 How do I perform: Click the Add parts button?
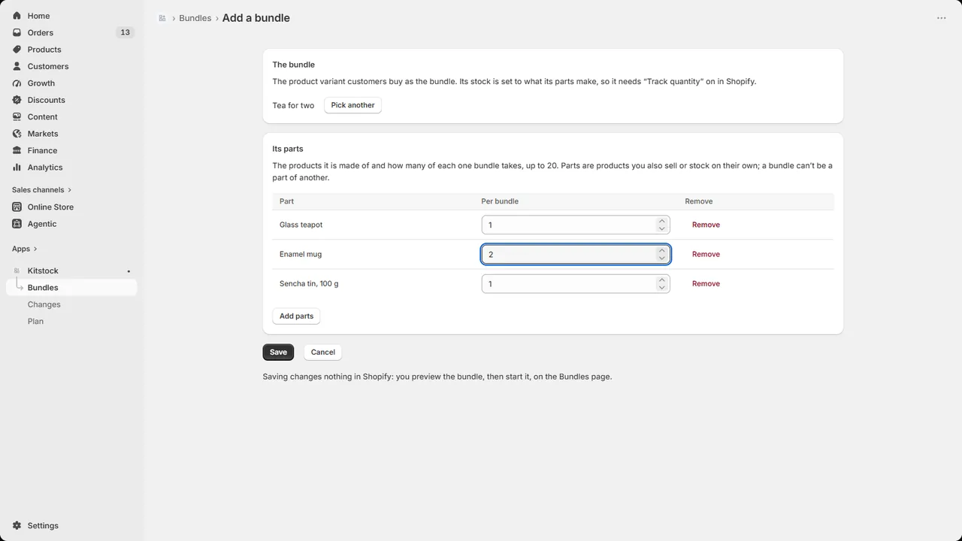296,316
